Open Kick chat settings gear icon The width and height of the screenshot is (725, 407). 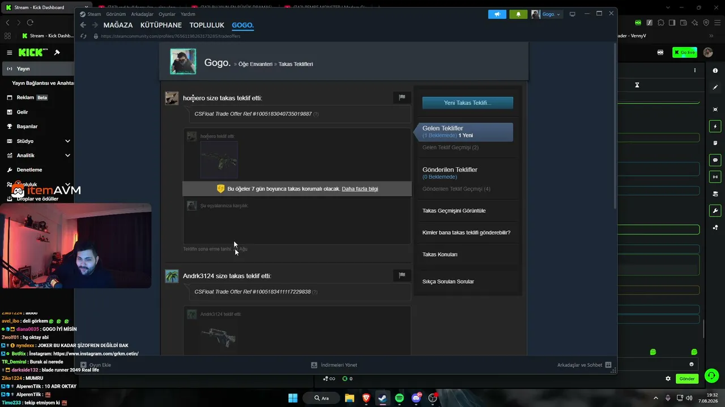[x=668, y=379]
